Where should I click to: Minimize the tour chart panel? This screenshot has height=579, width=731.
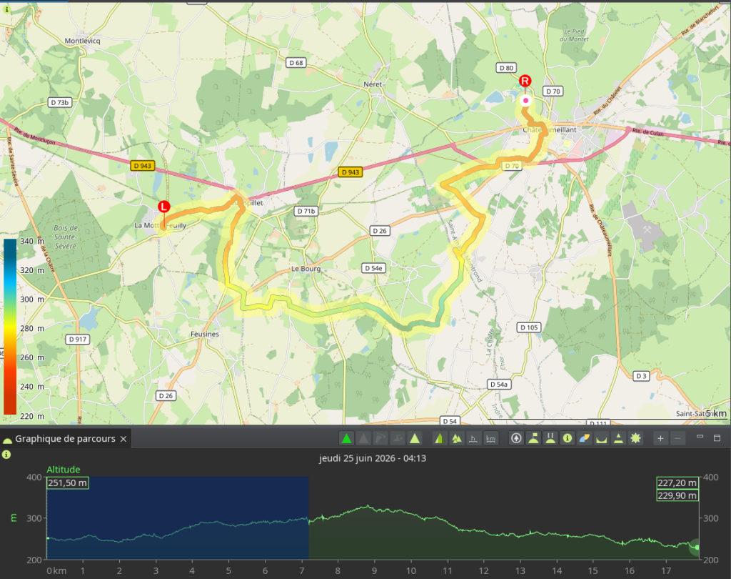(700, 437)
